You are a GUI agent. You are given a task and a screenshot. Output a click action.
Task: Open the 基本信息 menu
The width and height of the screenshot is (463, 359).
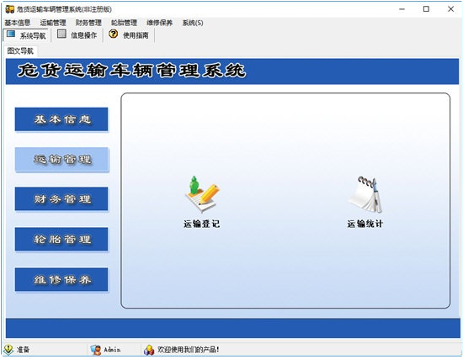[18, 23]
